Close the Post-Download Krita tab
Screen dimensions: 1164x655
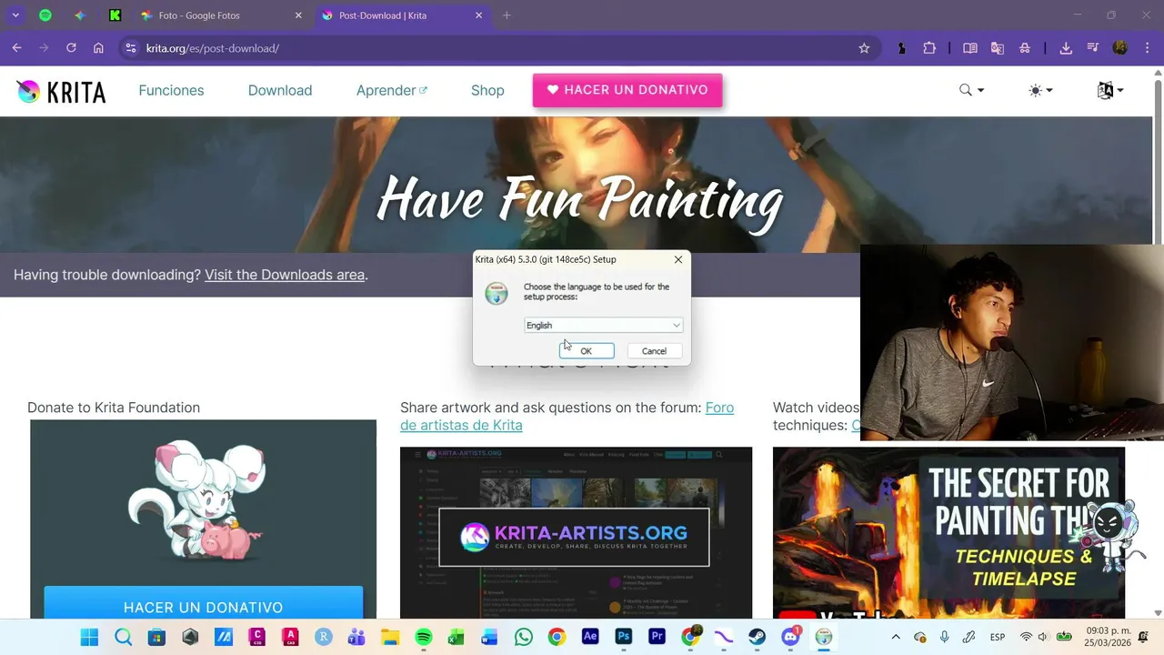[x=479, y=15]
